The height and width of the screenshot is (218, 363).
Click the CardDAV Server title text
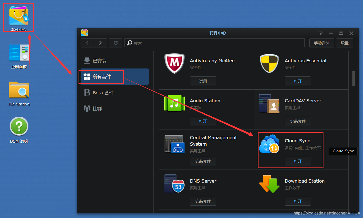[303, 101]
